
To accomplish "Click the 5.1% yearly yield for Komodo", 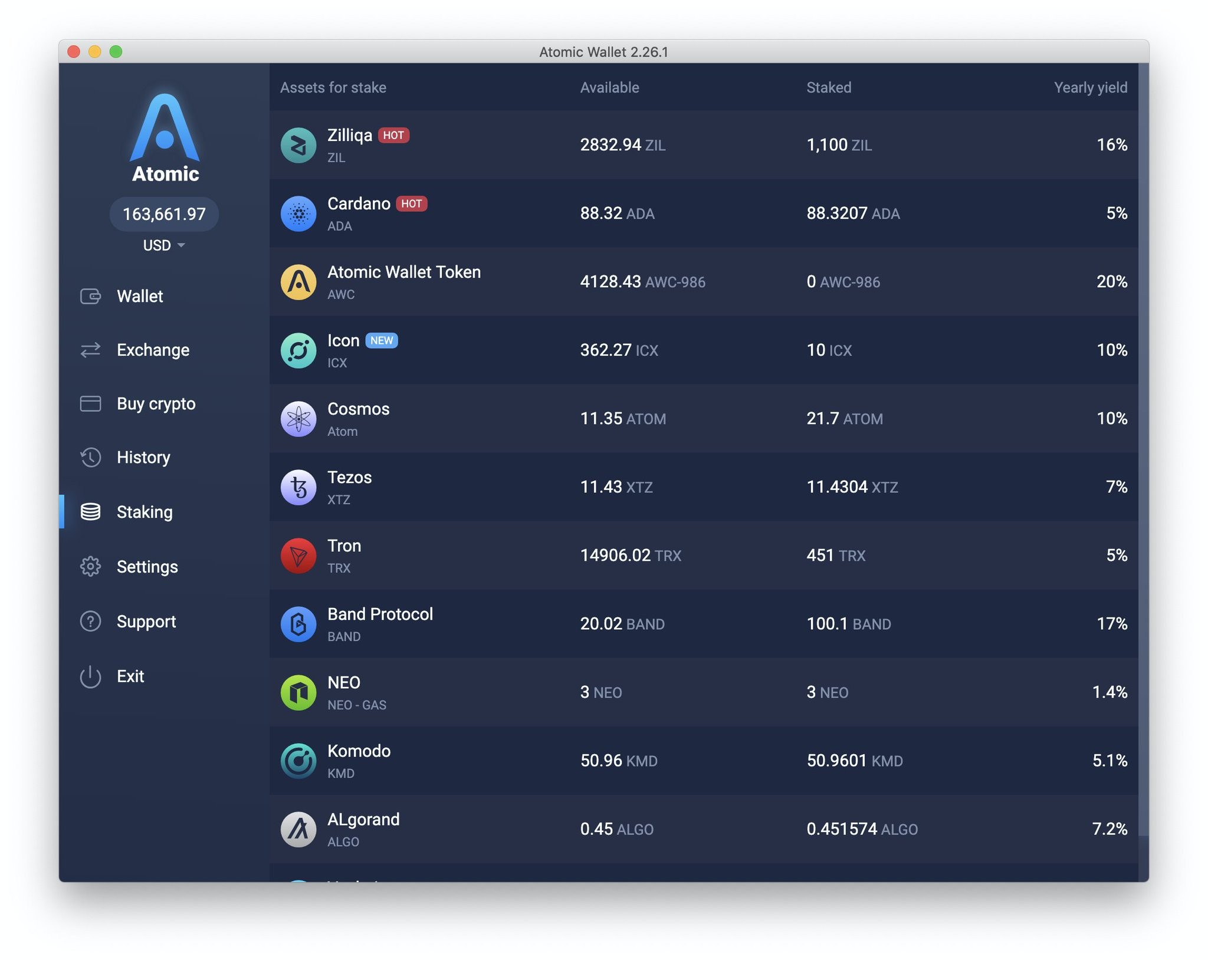I will pyautogui.click(x=1109, y=761).
